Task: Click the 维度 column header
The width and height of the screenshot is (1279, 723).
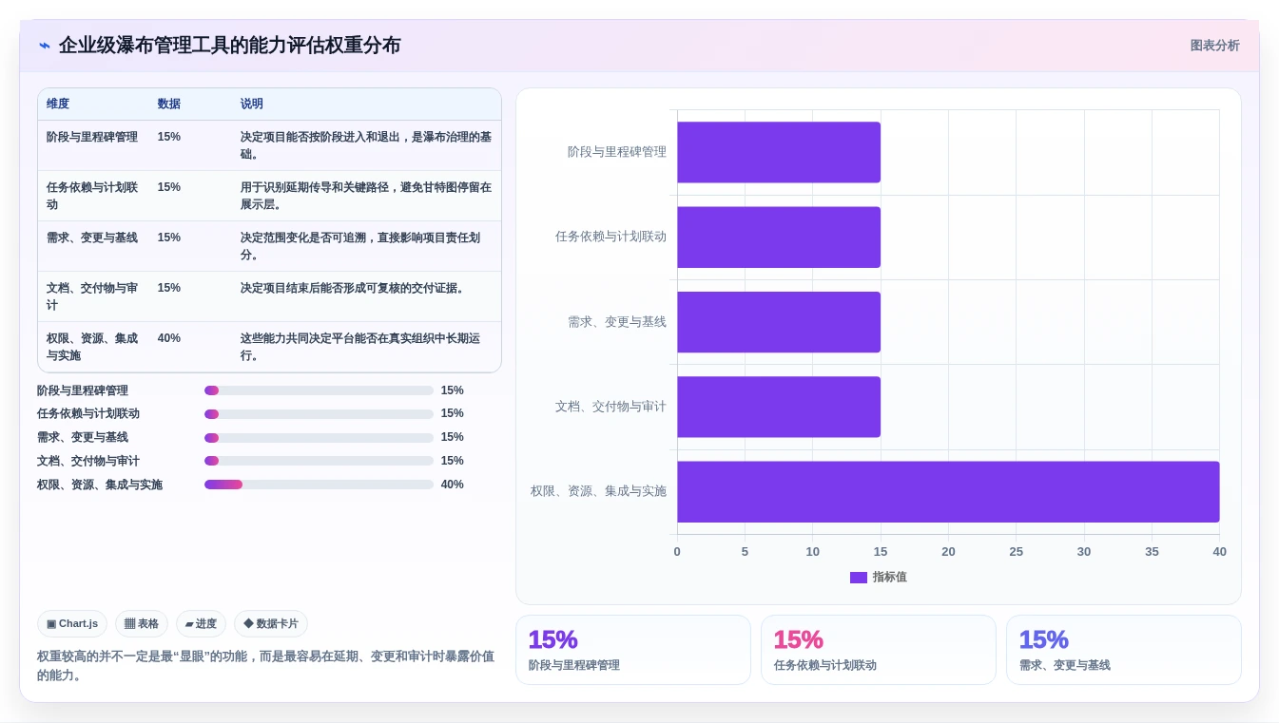Action: tap(58, 105)
